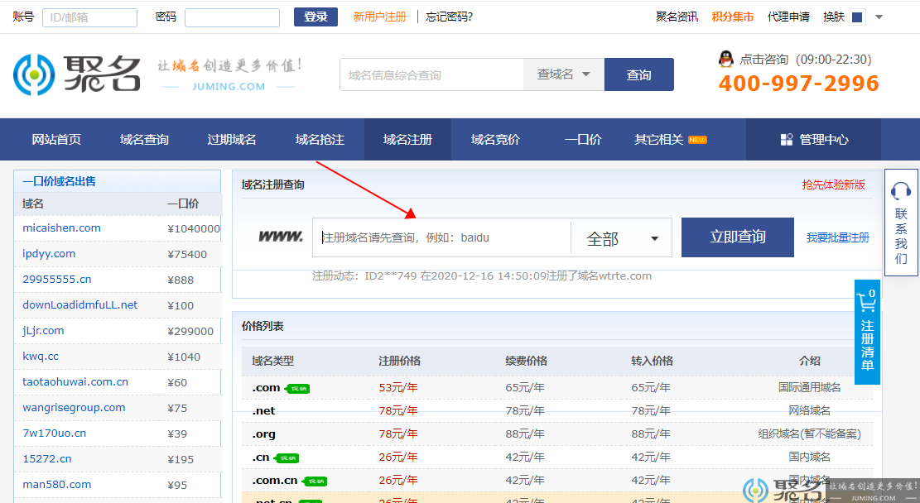The height and width of the screenshot is (503, 920).
Task: Click the 点击咨询 text
Action: coord(764,60)
